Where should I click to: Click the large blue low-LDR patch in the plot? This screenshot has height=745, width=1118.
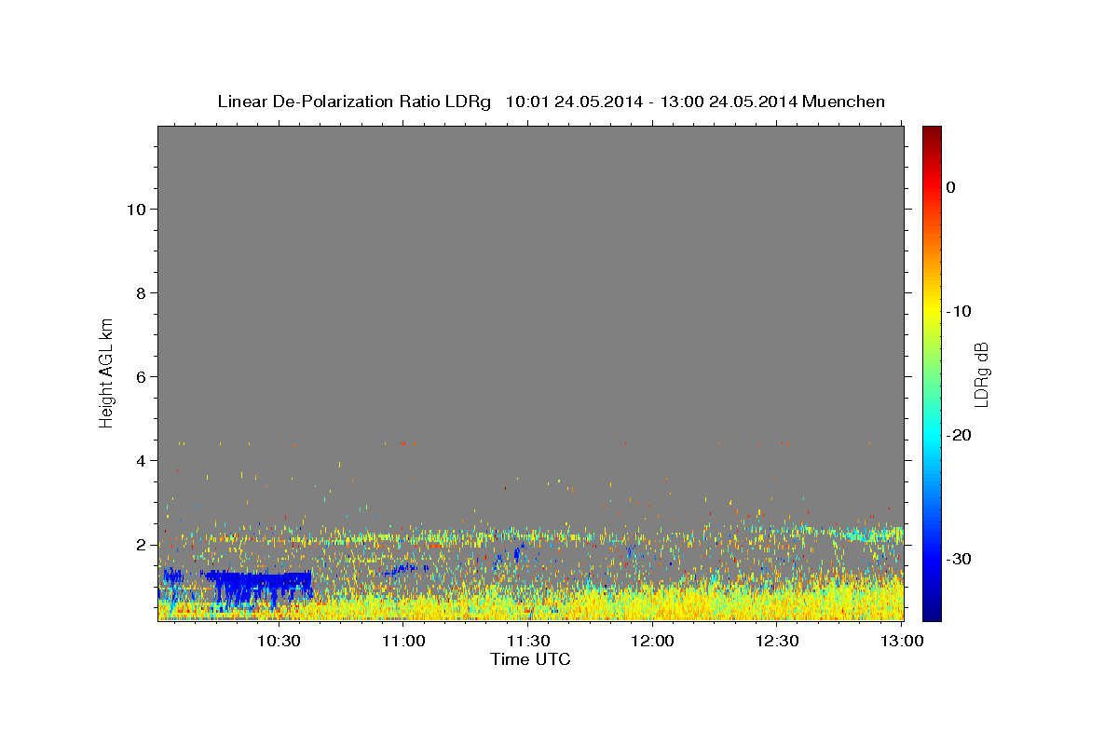click(x=258, y=589)
